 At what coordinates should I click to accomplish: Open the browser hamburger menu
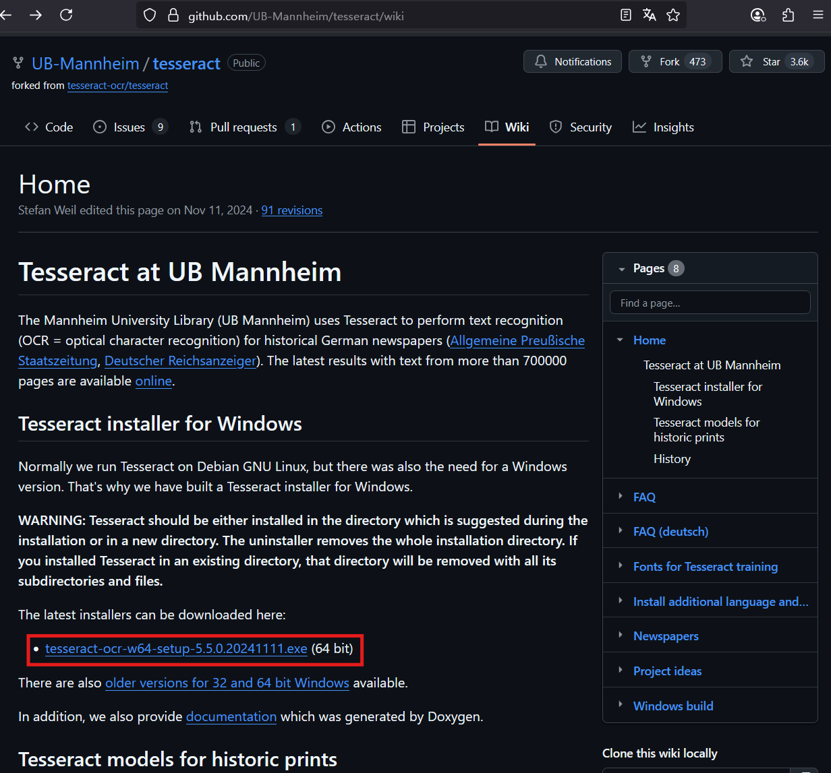pyautogui.click(x=818, y=15)
